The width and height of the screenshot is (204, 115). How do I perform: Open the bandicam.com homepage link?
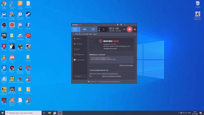tap(110, 74)
